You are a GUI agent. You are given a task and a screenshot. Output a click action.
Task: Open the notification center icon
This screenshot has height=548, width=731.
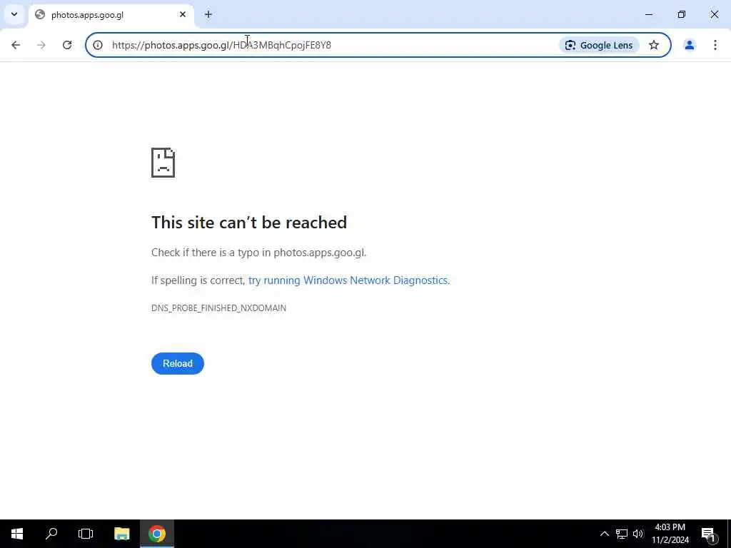pos(709,535)
